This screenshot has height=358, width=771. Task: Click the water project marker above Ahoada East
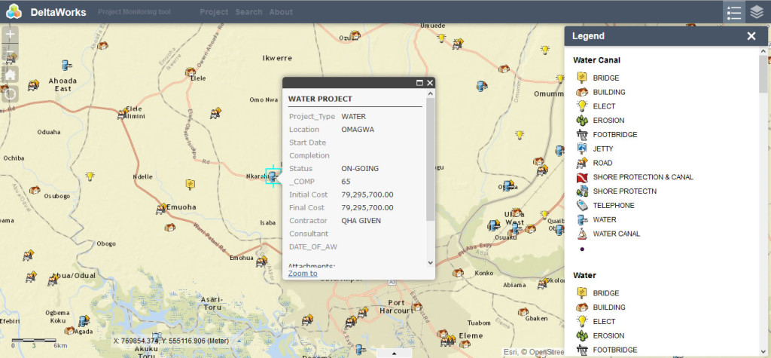(66, 65)
